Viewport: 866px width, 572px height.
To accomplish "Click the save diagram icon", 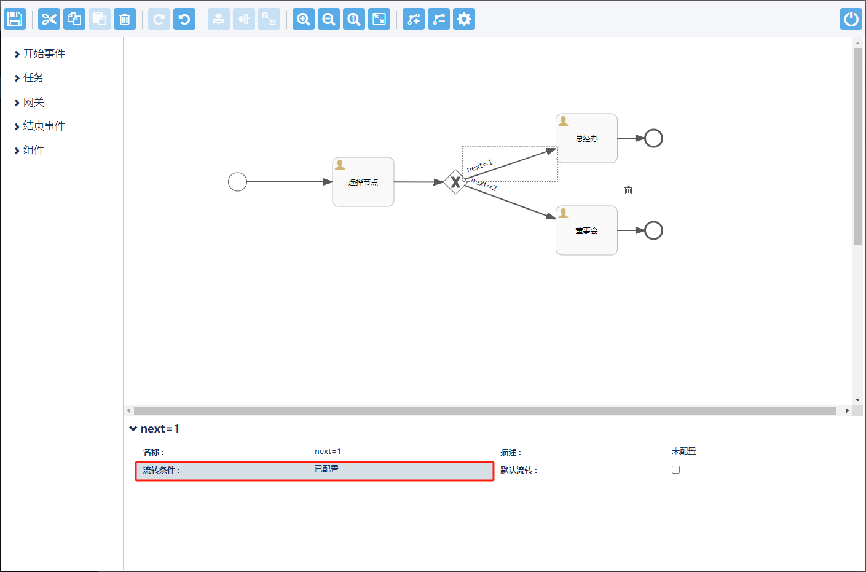I will pos(15,19).
